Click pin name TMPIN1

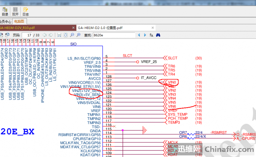point(94,115)
